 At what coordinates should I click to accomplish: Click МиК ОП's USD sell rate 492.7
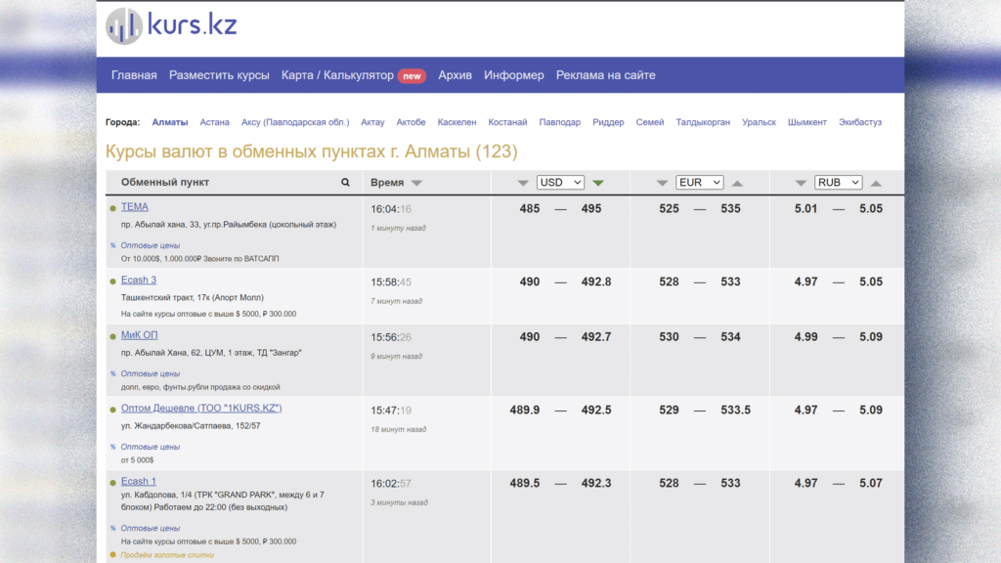click(596, 337)
